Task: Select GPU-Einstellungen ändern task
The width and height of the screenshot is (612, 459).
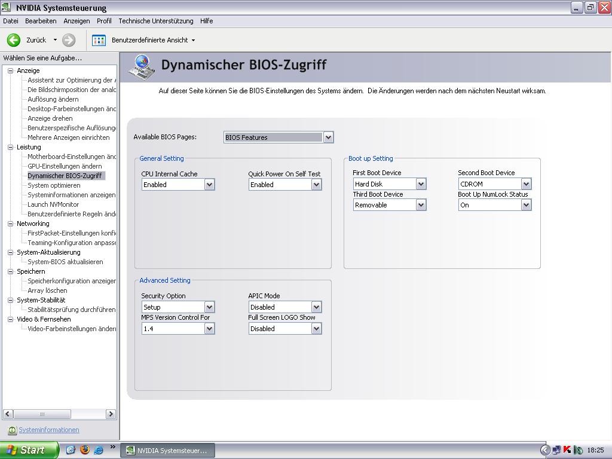Action: pyautogui.click(x=65, y=166)
